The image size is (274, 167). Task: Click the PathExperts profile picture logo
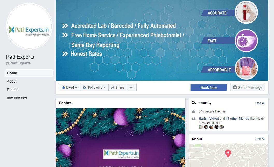[x=29, y=26]
